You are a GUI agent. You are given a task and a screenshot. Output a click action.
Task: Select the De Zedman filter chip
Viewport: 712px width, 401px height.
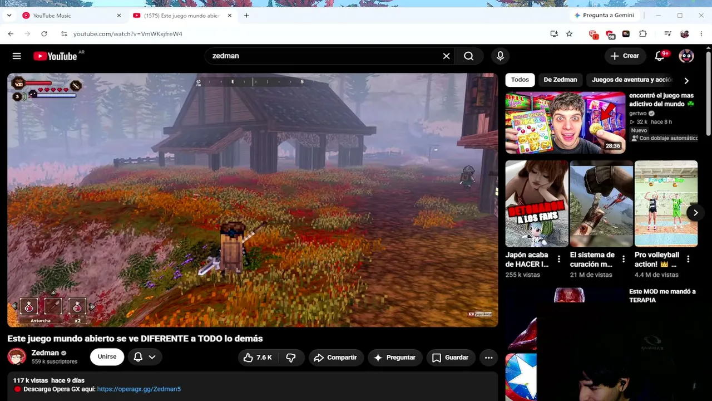point(560,80)
